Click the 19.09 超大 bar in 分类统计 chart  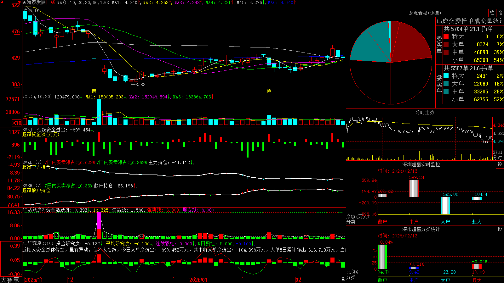coord(477,267)
